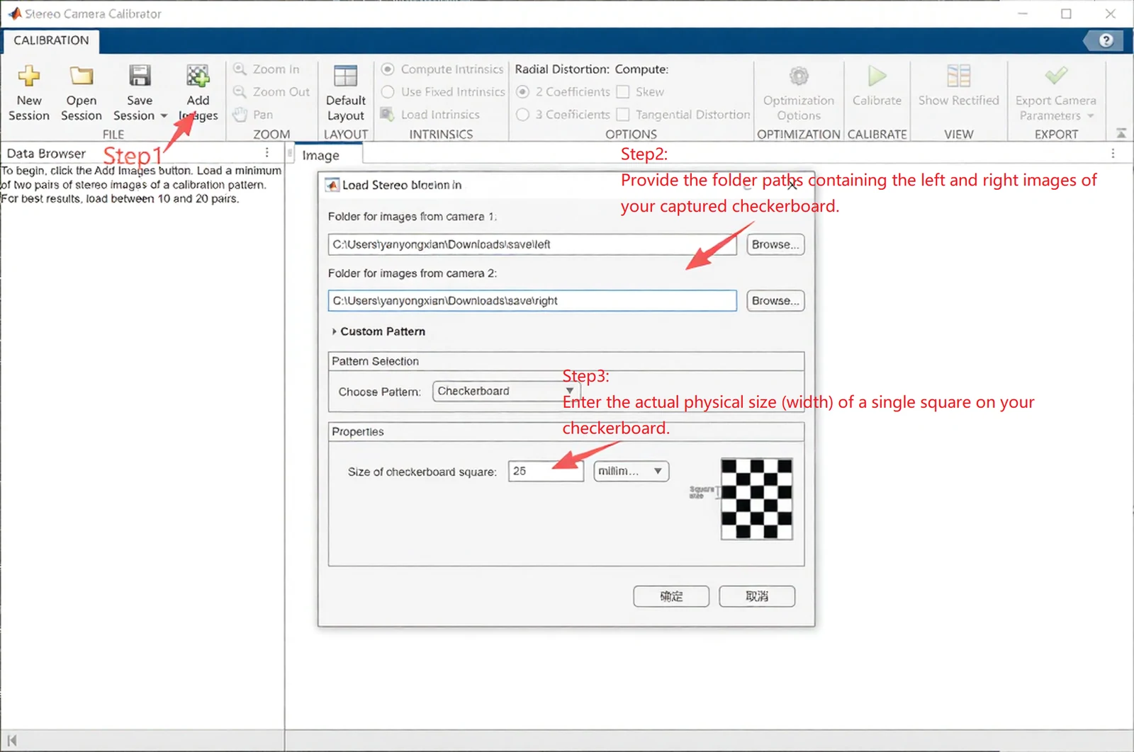Save Session using the floppy disk icon
Viewport: 1134px width, 752px height.
tap(139, 76)
